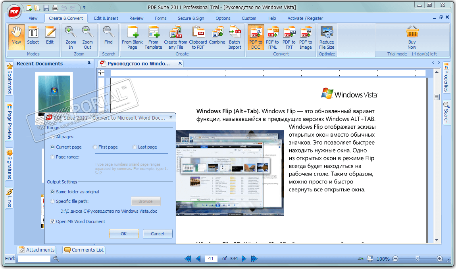Open the Secure & Sign tab

191,18
